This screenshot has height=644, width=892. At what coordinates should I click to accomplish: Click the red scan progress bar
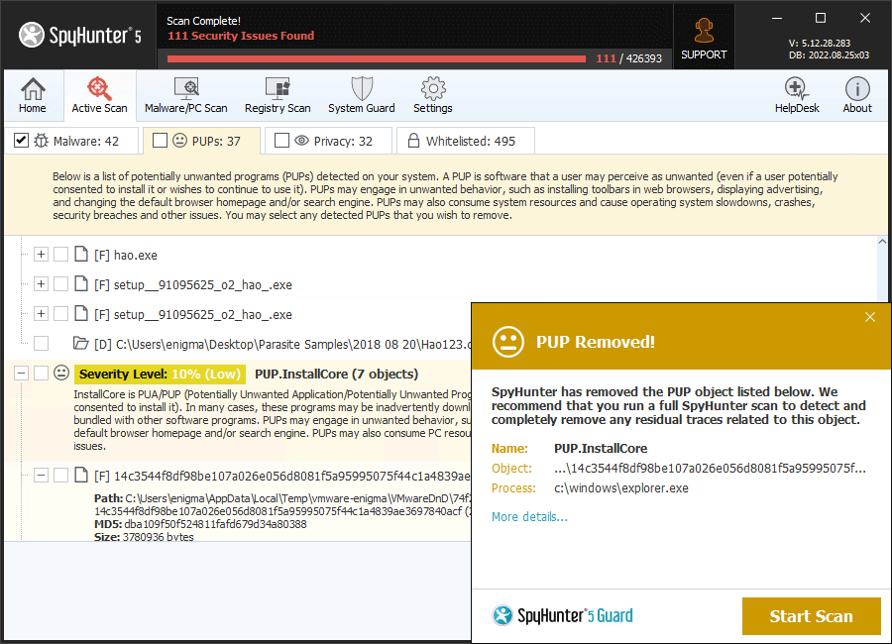pyautogui.click(x=377, y=58)
